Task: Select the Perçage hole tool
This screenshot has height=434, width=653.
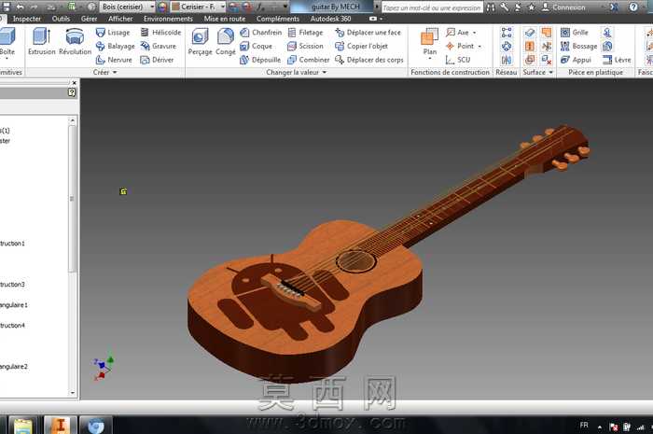Action: coord(200,42)
